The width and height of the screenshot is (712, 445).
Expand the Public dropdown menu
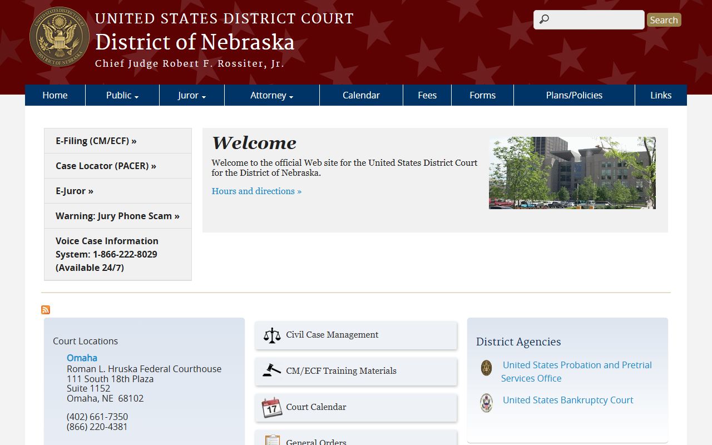coord(122,95)
